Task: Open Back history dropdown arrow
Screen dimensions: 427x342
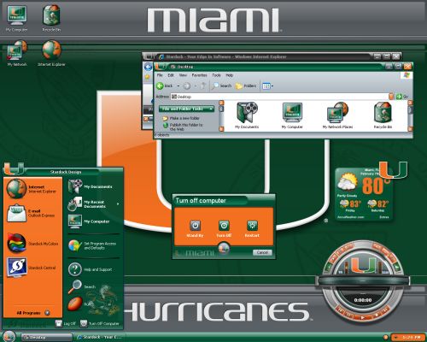Action: click(178, 85)
